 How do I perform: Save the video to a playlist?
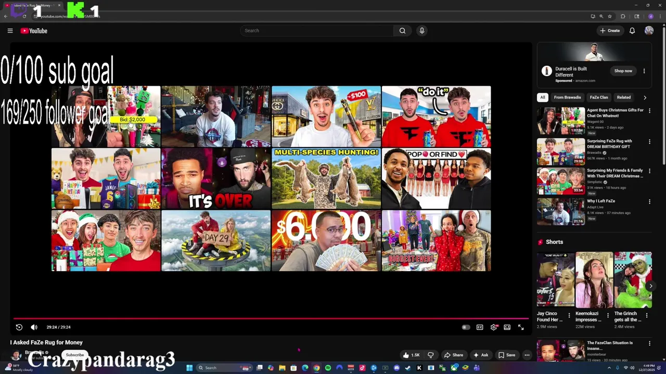click(507, 355)
